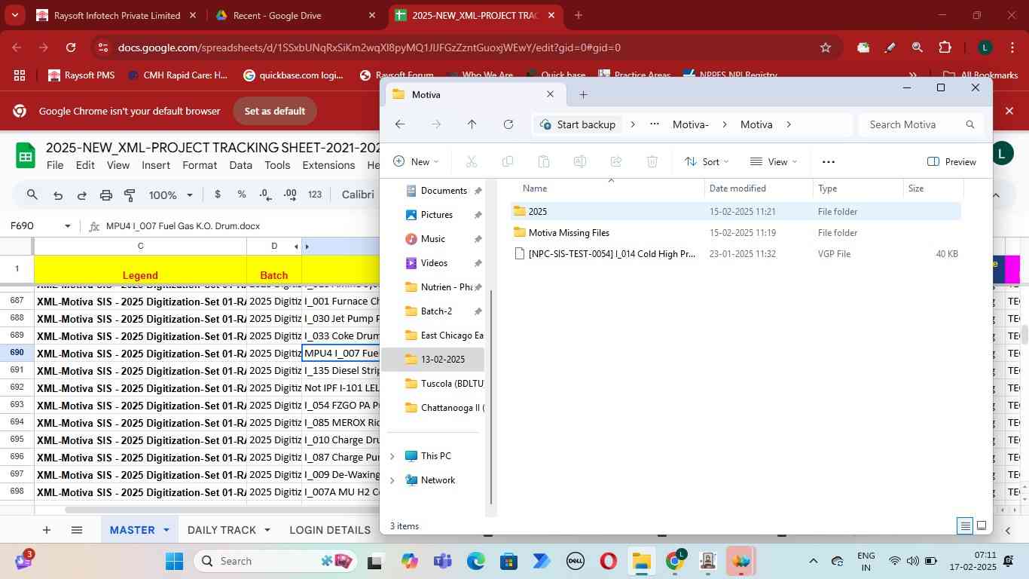
Task: Switch to the Recent - Google Drive tab
Action: (294, 15)
